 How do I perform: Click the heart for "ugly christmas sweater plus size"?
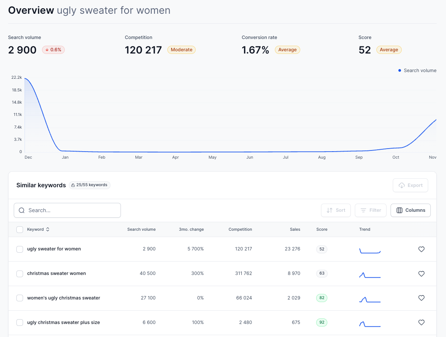tap(421, 322)
